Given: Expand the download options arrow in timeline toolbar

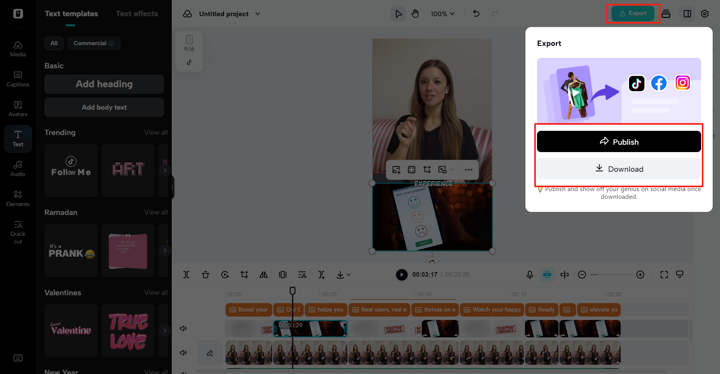Looking at the screenshot, I should (349, 274).
